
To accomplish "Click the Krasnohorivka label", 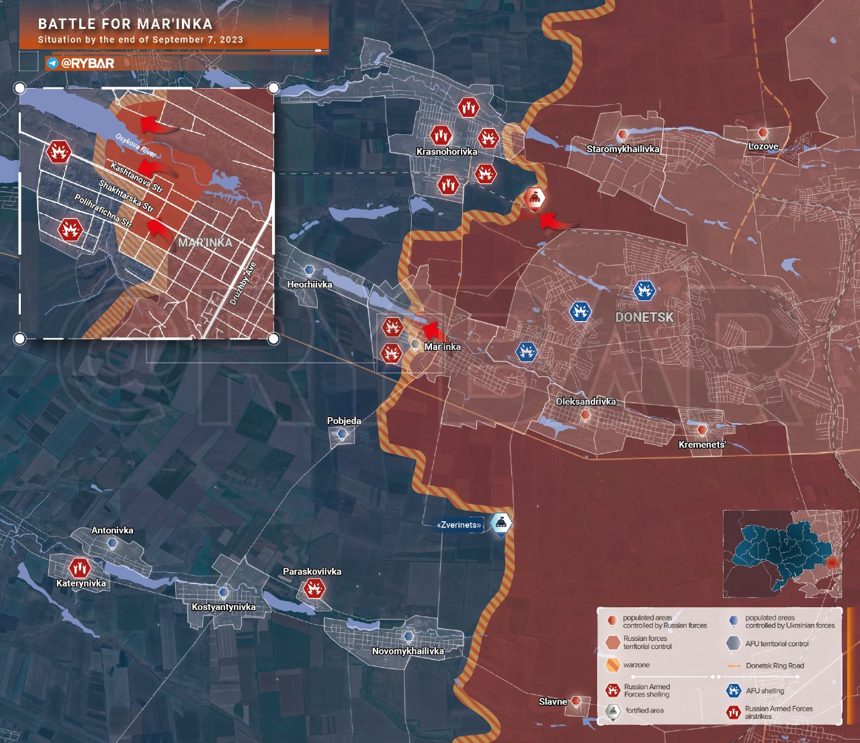I will coord(447,152).
